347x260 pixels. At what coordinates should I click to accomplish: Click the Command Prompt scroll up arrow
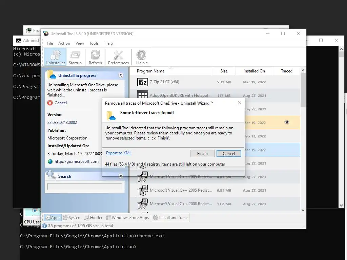tap(341, 49)
